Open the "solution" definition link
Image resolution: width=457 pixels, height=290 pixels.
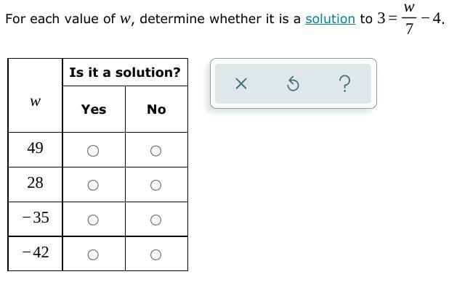pyautogui.click(x=330, y=19)
